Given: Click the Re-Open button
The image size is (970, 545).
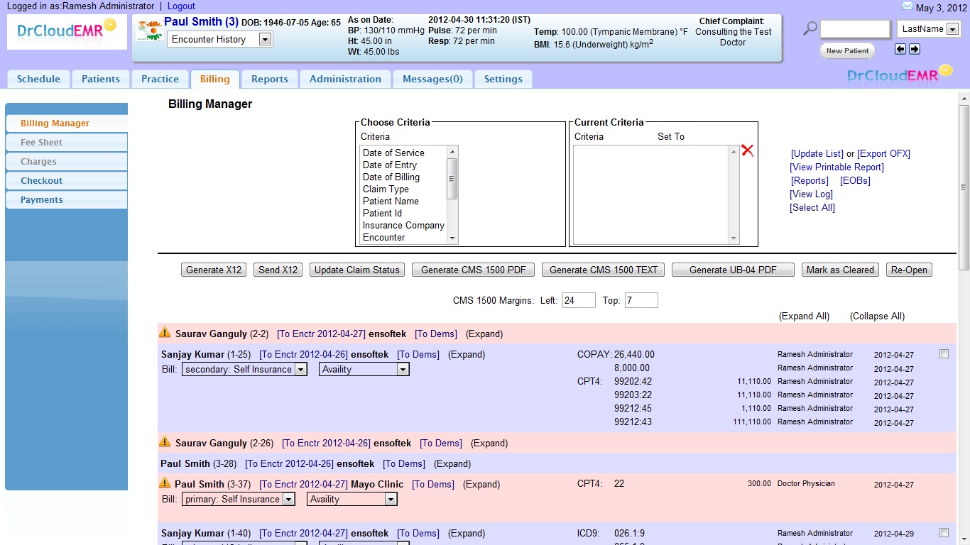Looking at the screenshot, I should [909, 270].
